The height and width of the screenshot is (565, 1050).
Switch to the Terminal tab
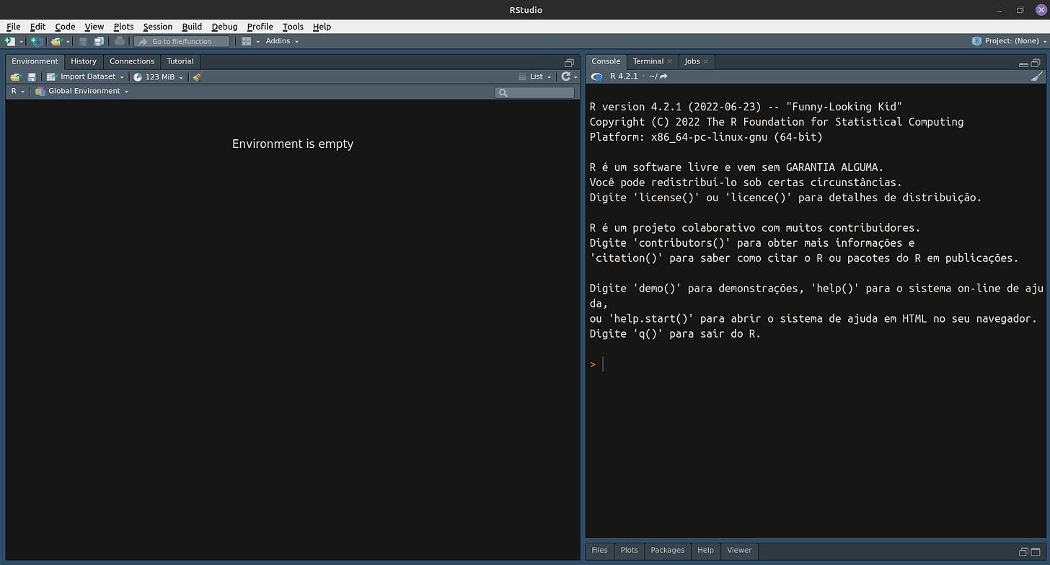(648, 61)
